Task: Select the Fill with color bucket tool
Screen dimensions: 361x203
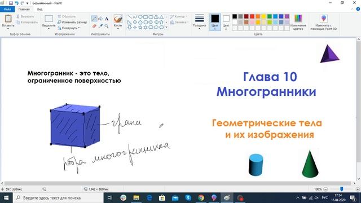Action: (100, 19)
